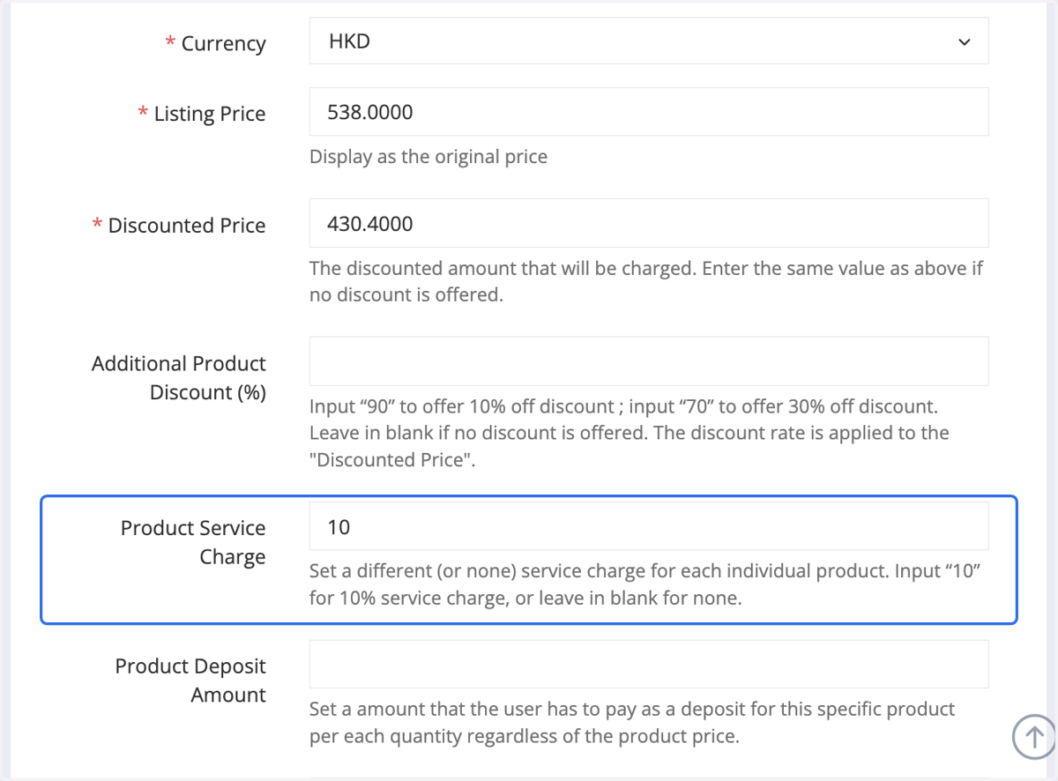Click the hint about paying a deposit
1058x781 pixels.
click(632, 722)
